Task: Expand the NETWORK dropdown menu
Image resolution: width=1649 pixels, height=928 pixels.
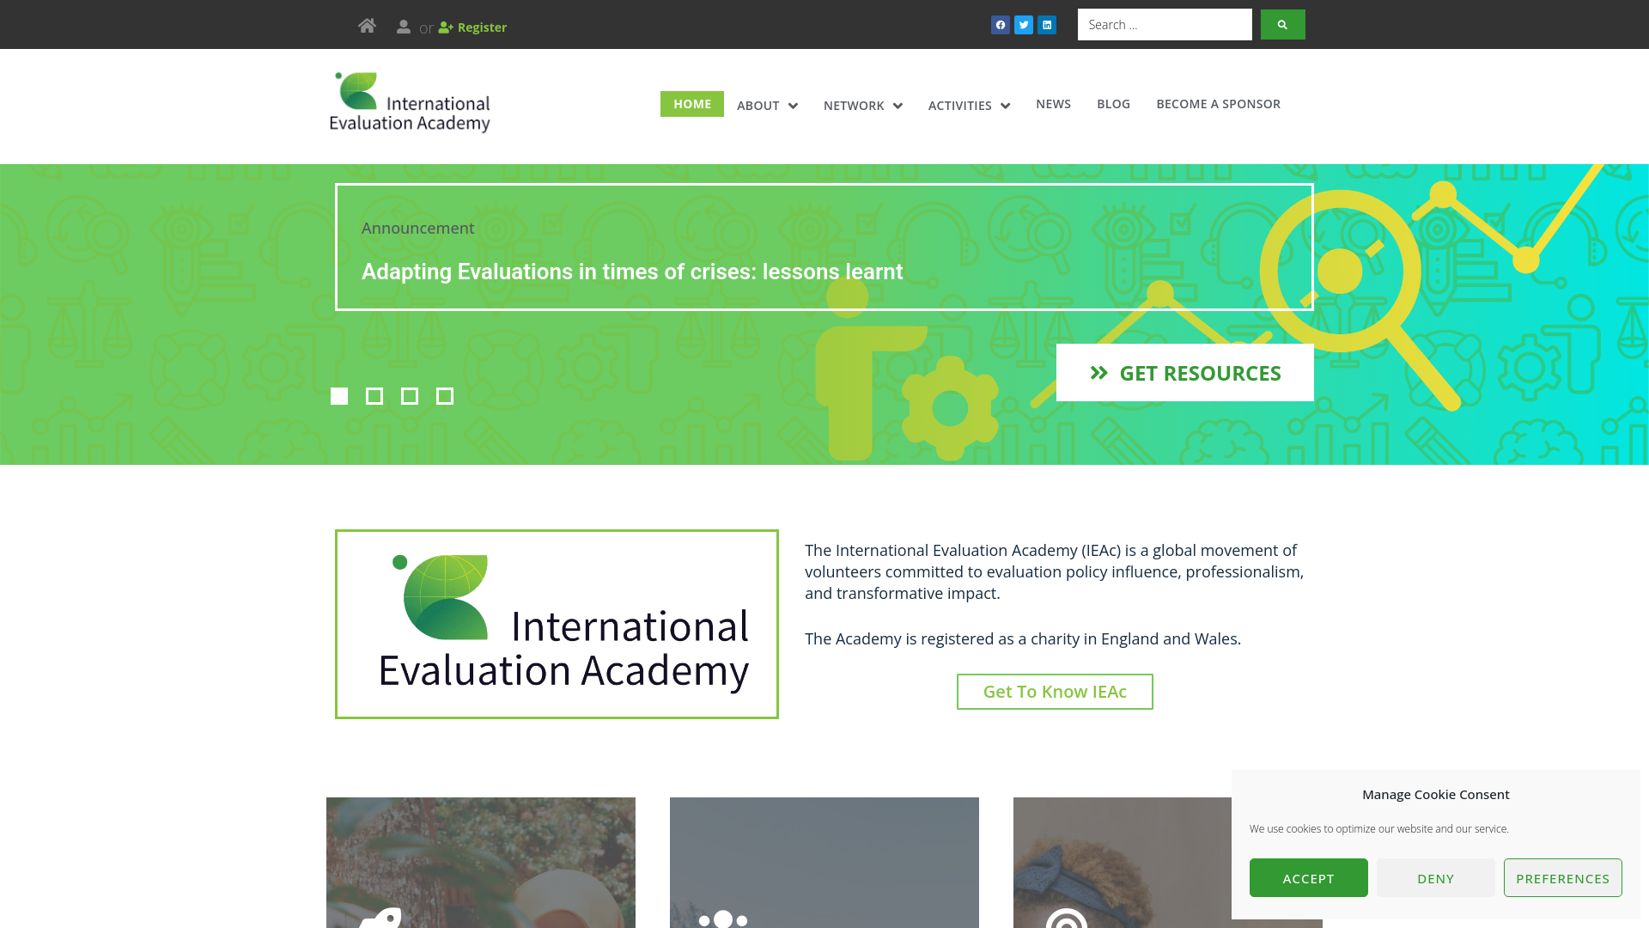Action: (863, 106)
